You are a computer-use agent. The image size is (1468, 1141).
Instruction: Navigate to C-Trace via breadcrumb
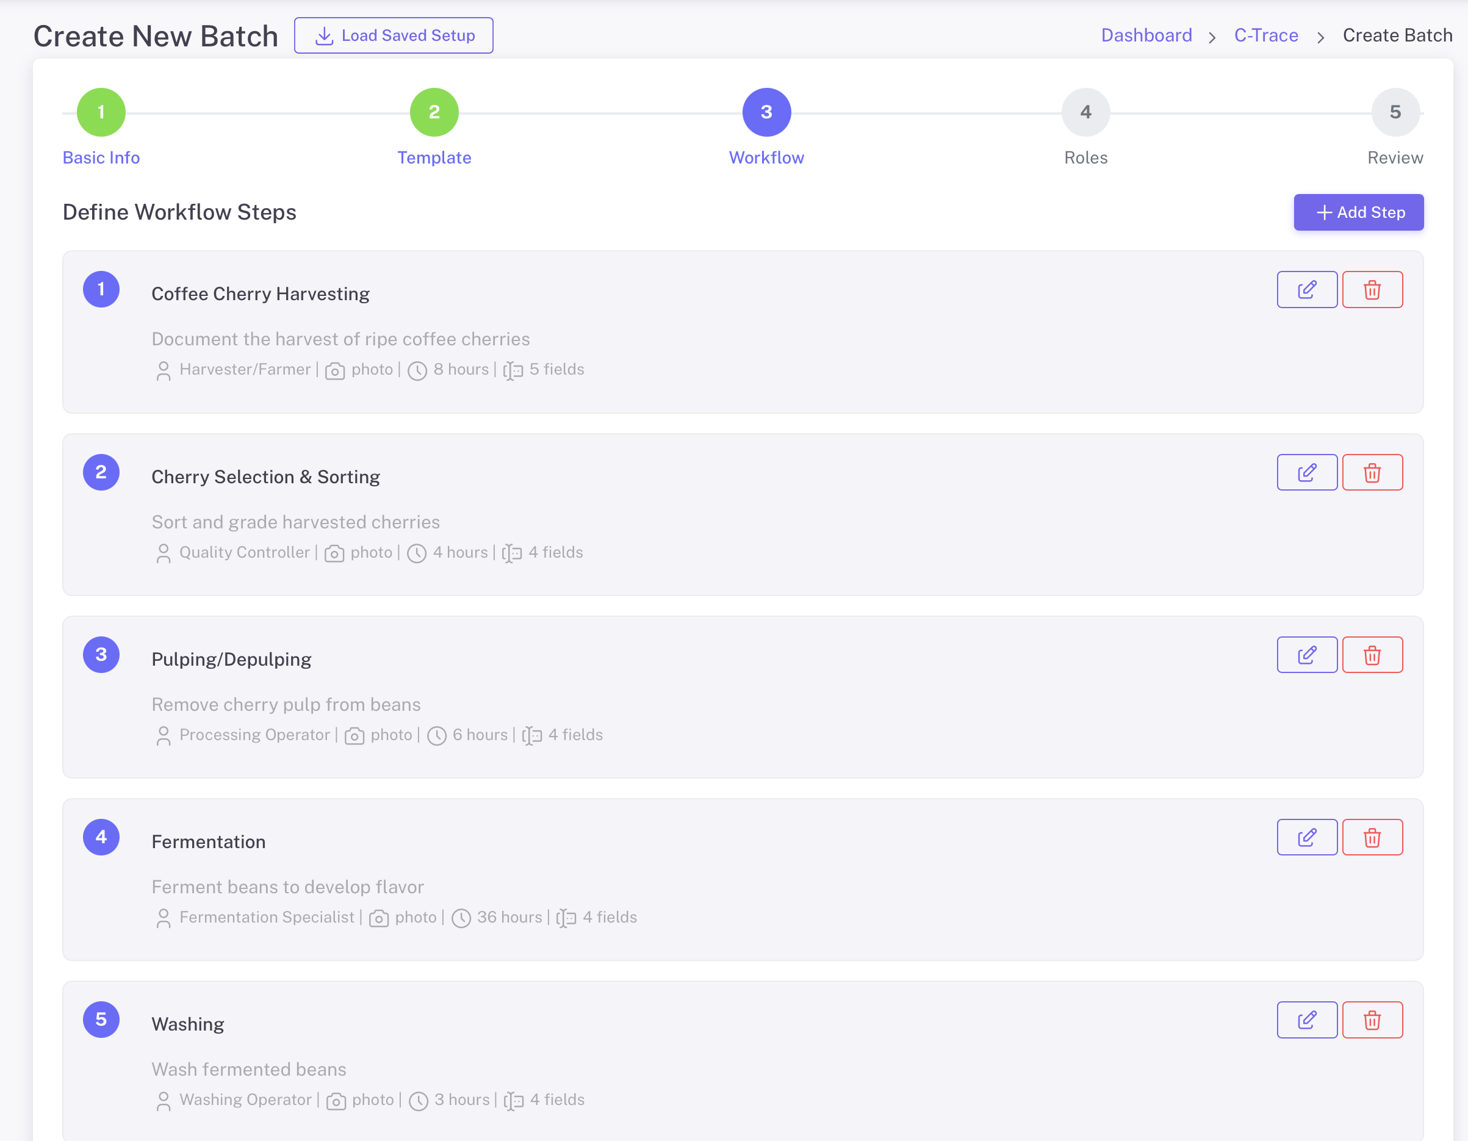(1265, 35)
